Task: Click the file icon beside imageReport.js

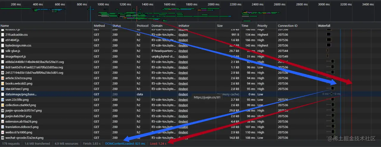Action: (x=3, y=56)
